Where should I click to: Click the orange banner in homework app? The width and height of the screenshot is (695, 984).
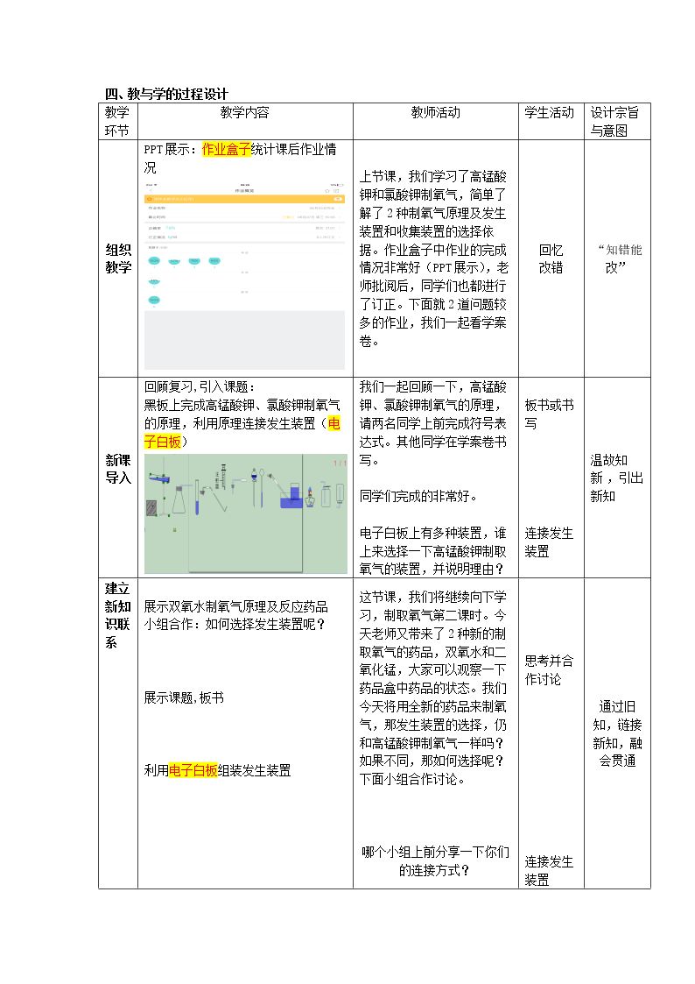tap(244, 199)
